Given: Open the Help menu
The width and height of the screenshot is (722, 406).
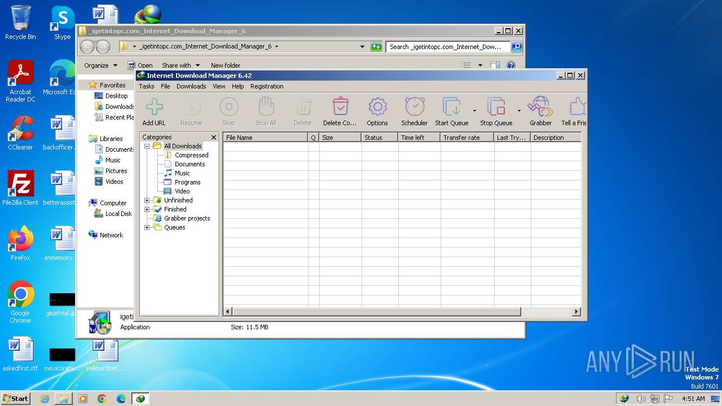Looking at the screenshot, I should 238,86.
